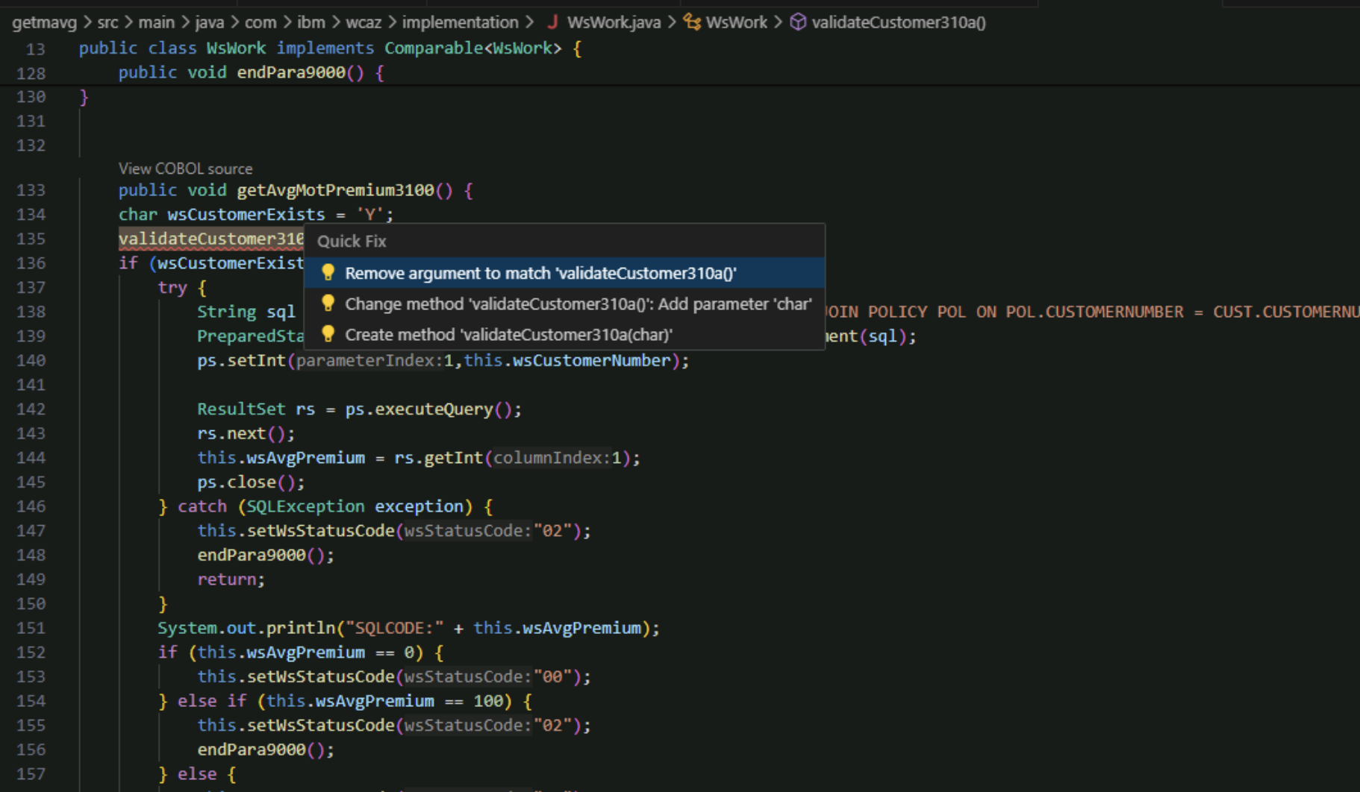
Task: Choose 'Change method: Add parameter char' fix
Action: 564,304
